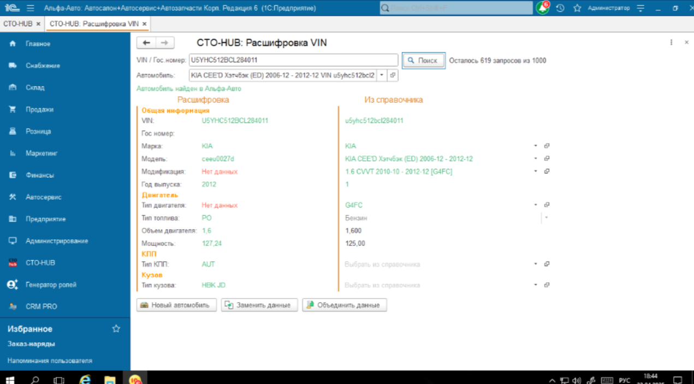Go forward with the right arrow button
This screenshot has width=694, height=384.
tap(165, 43)
